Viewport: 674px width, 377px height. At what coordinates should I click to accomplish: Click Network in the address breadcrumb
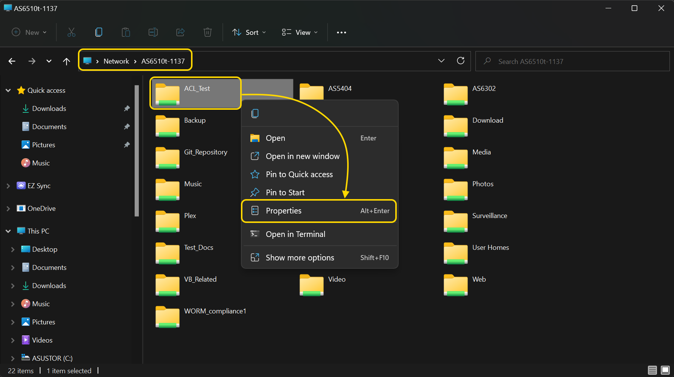(x=116, y=61)
